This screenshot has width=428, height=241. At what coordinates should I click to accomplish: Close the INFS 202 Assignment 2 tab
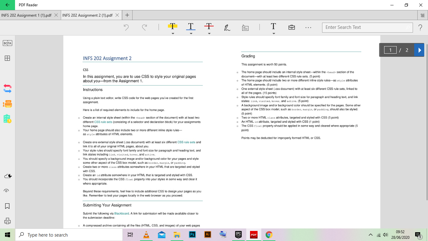117,15
